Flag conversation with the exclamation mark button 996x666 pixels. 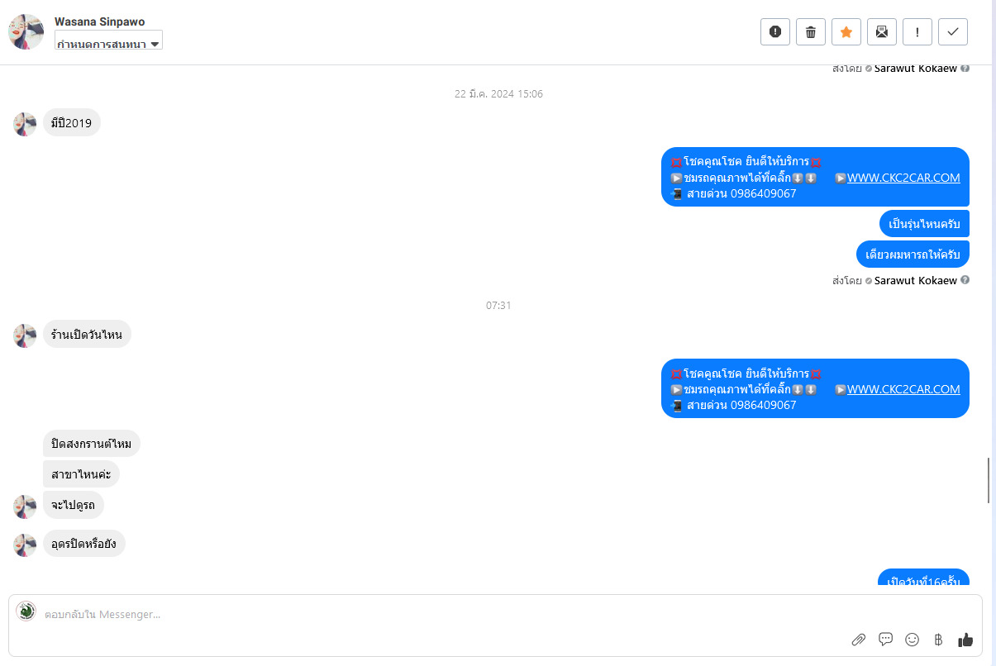[x=917, y=31]
